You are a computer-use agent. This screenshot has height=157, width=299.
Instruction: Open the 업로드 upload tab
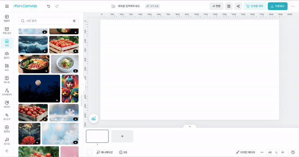point(7,55)
